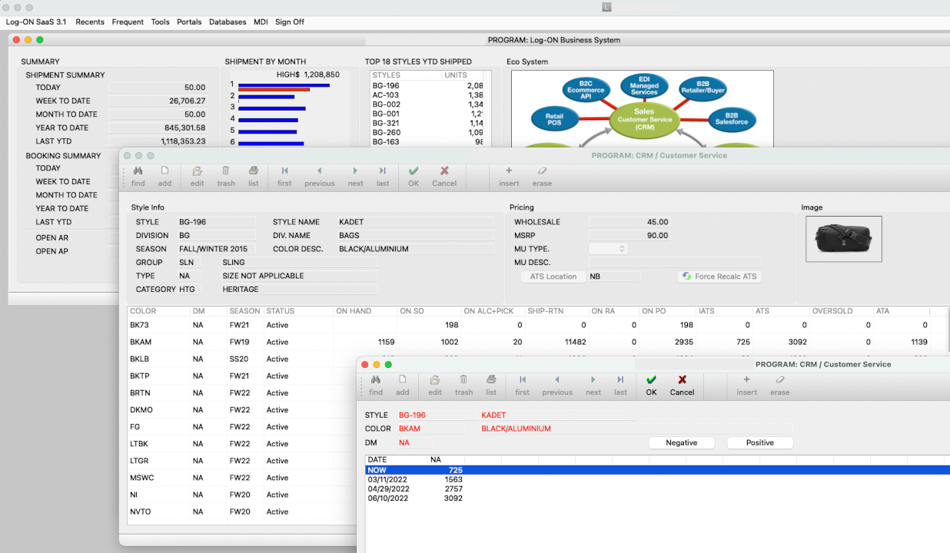Viewport: 950px width, 553px height.
Task: Click the OVERSOLD column header
Action: click(841, 311)
